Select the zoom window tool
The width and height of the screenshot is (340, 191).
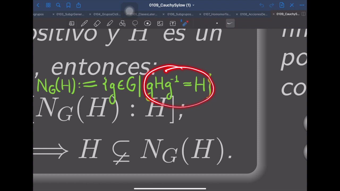click(71, 23)
